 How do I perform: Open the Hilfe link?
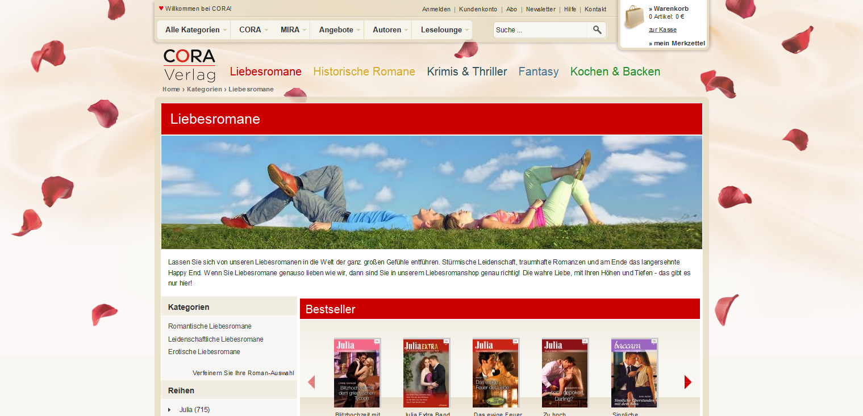[570, 9]
